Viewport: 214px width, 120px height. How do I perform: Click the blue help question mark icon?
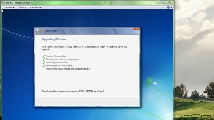point(168,7)
